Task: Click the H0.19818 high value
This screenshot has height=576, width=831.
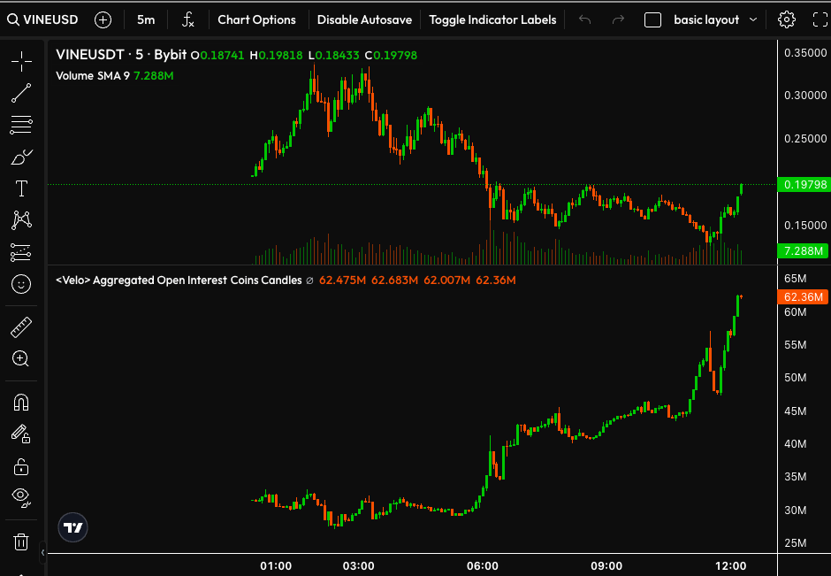Action: pyautogui.click(x=276, y=55)
